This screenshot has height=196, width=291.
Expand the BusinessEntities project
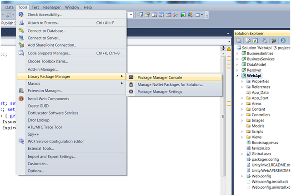click(237, 54)
